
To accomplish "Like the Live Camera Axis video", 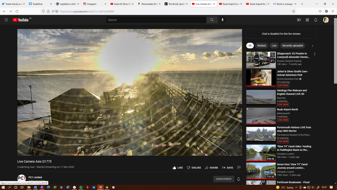I will point(178,168).
